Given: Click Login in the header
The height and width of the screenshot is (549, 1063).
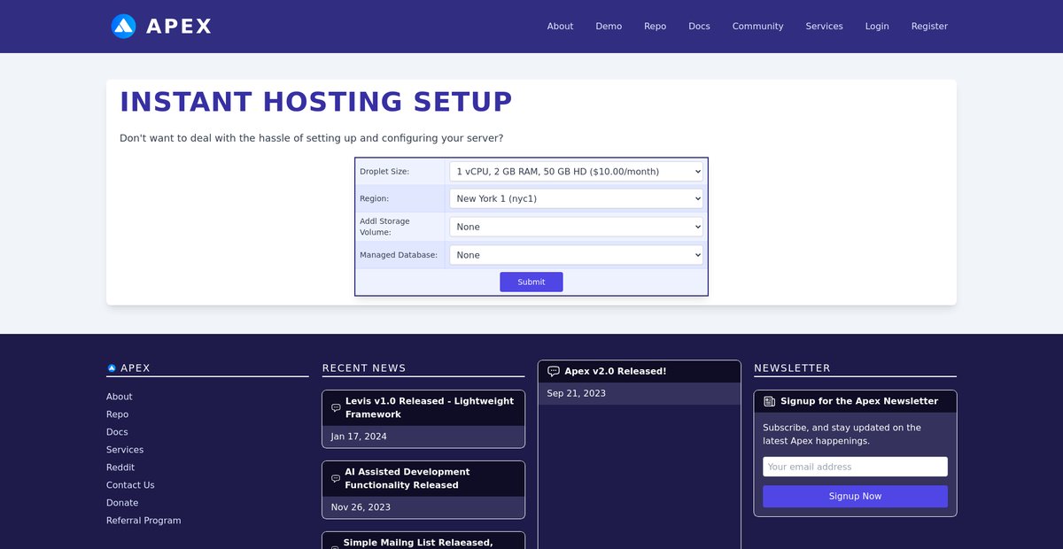Looking at the screenshot, I should (877, 27).
